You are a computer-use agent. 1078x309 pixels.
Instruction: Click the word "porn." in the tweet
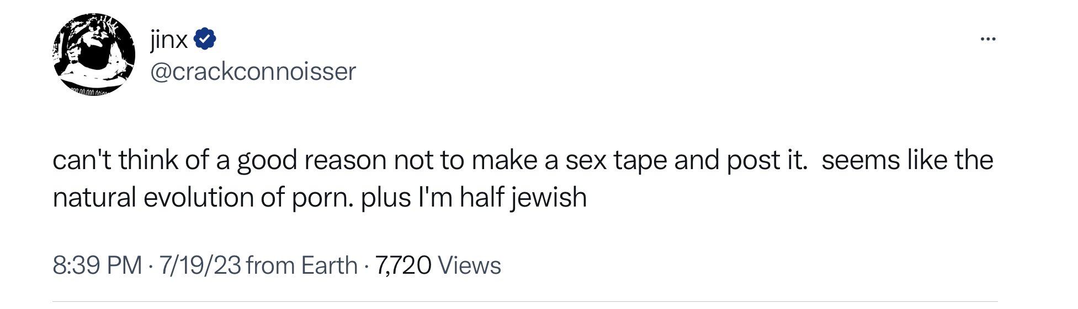tap(322, 197)
